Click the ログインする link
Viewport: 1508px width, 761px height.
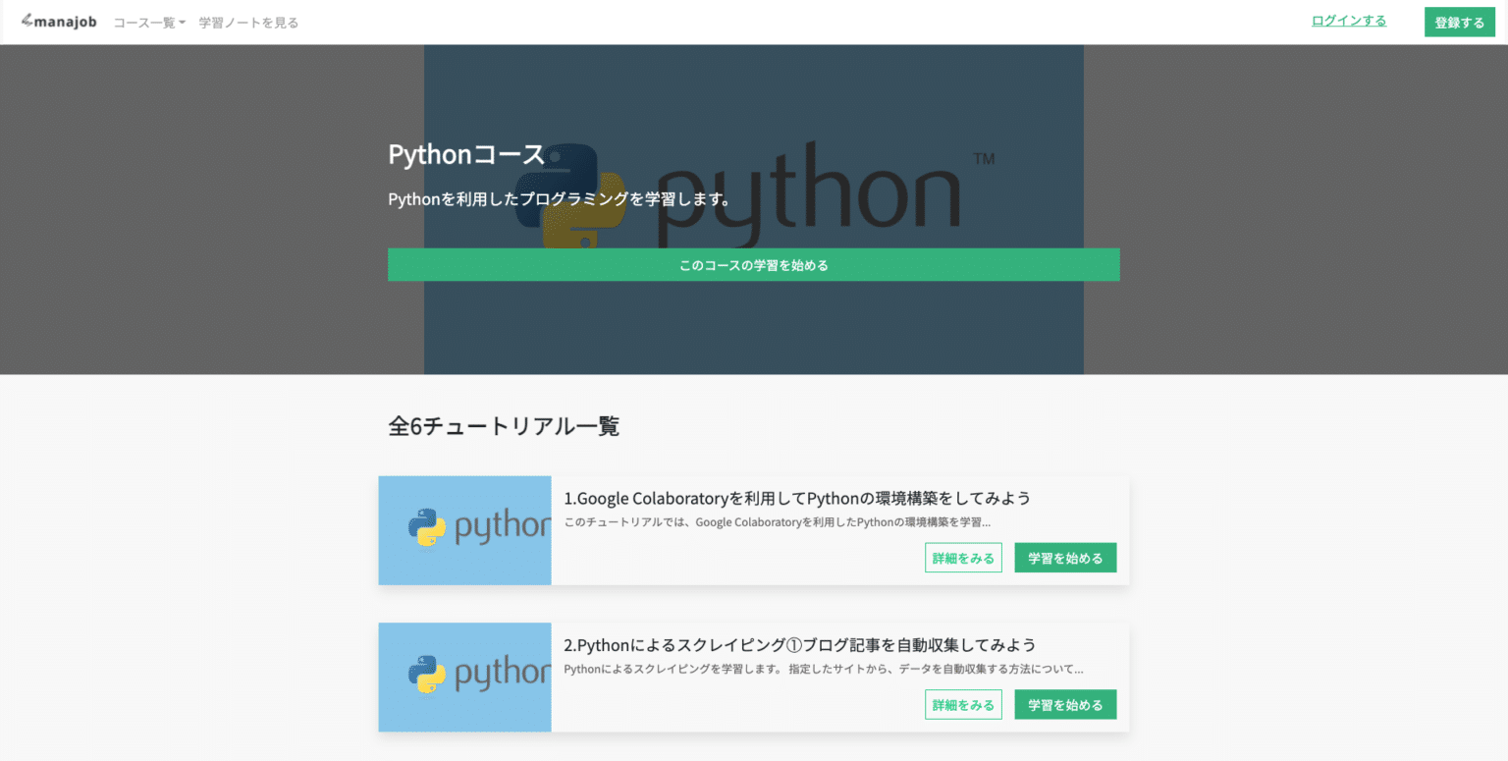[x=1348, y=21]
